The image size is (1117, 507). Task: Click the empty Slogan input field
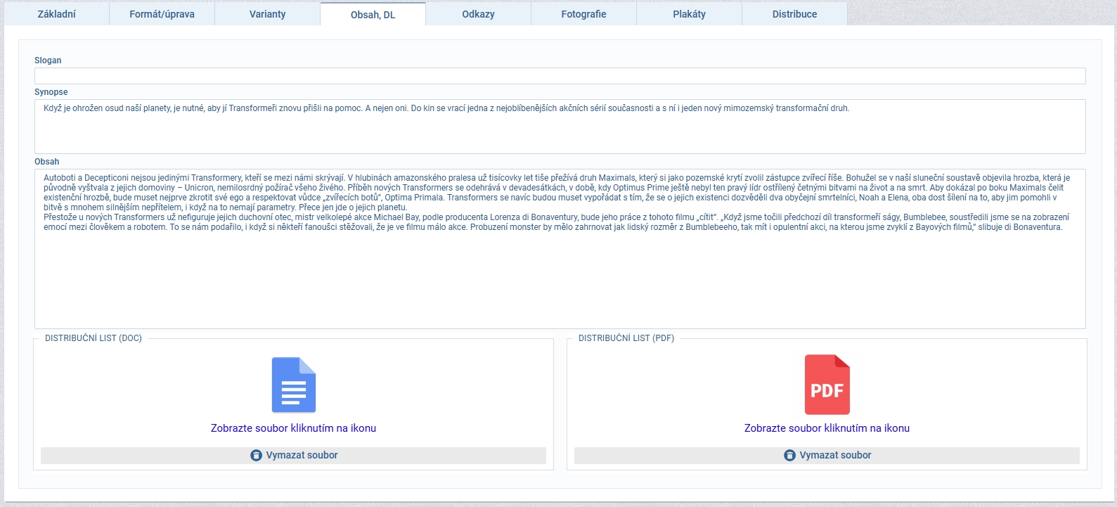click(560, 76)
